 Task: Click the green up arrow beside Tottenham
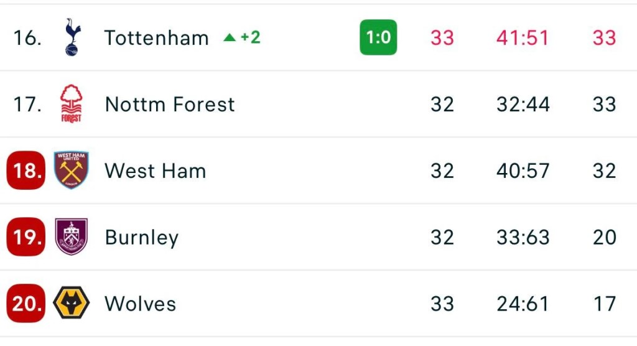point(230,38)
